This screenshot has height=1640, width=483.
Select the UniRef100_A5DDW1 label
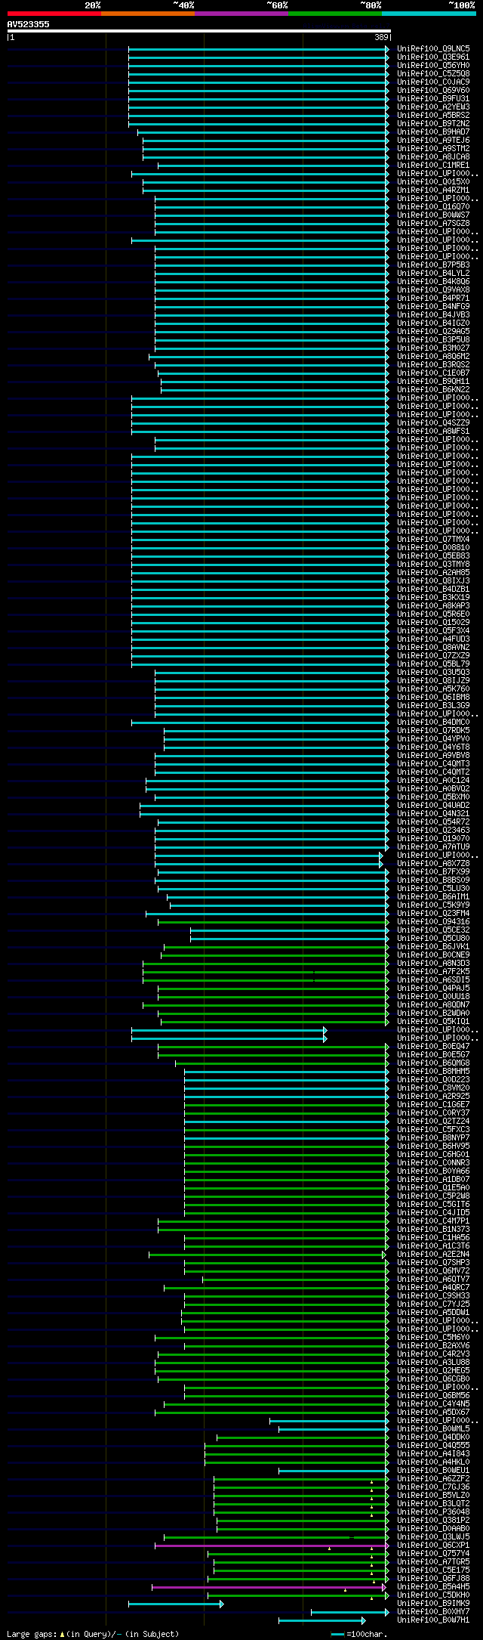(x=433, y=1313)
